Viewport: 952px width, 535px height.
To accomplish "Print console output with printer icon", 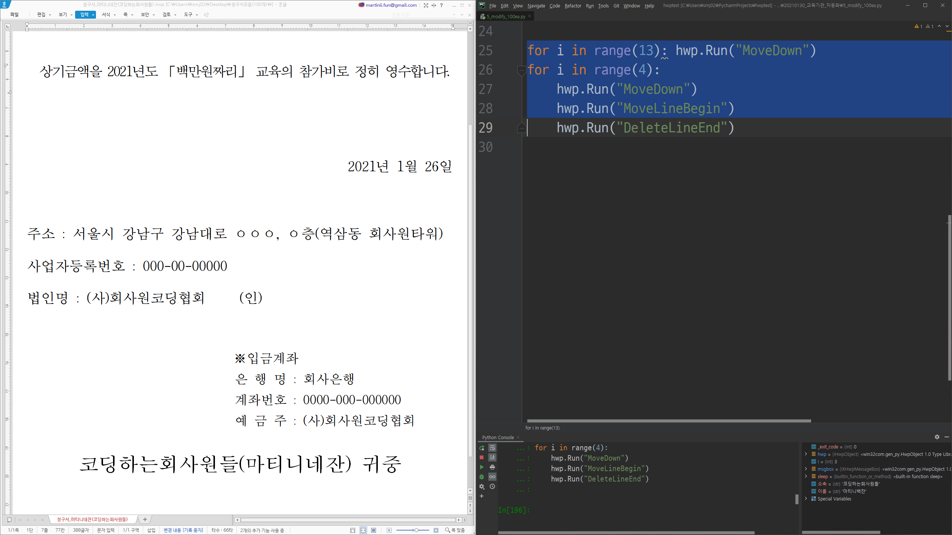I will (492, 467).
